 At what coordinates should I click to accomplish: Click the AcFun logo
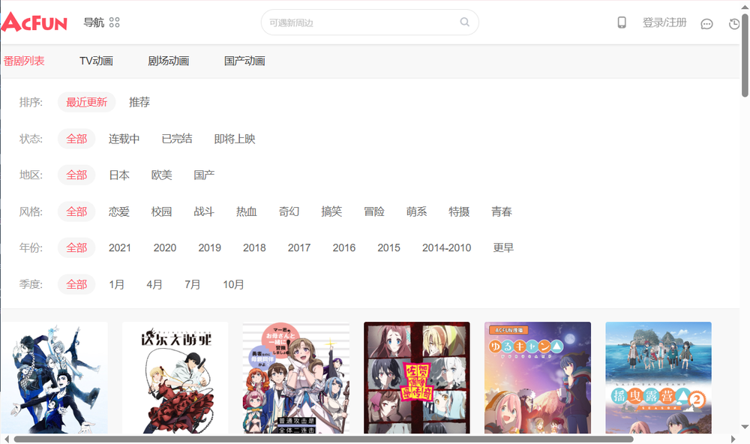click(x=34, y=22)
